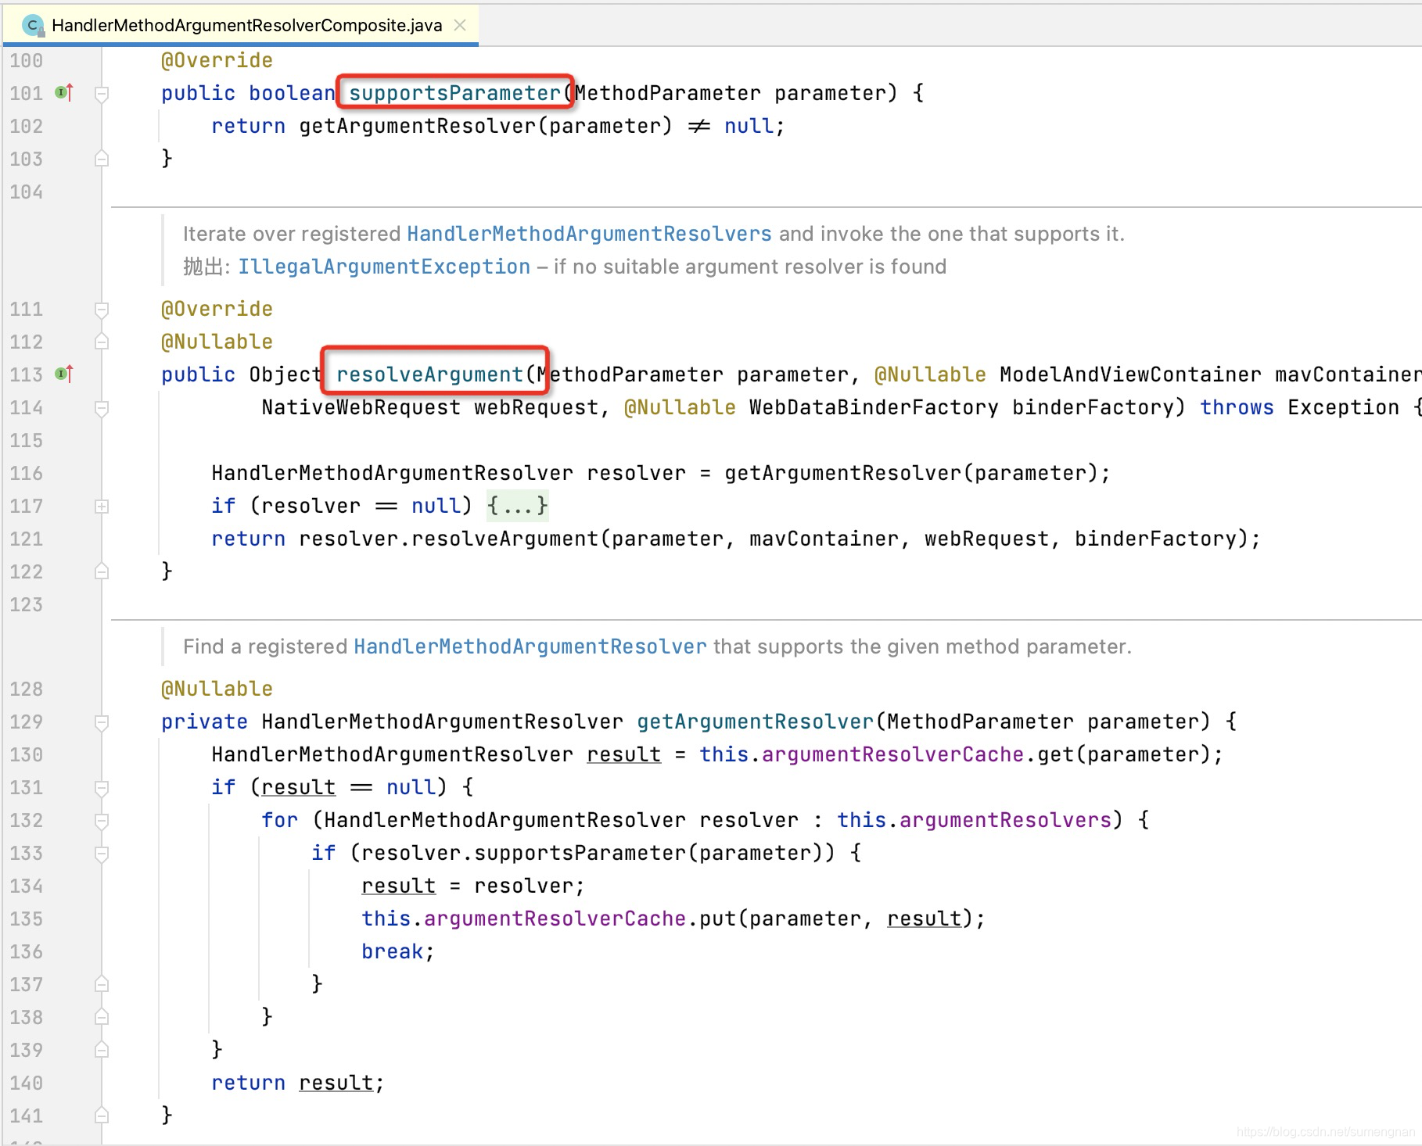Screen dimensions: 1422x1146
Task: Click the plus fold marker on line 117 gutter
Action: click(x=102, y=506)
